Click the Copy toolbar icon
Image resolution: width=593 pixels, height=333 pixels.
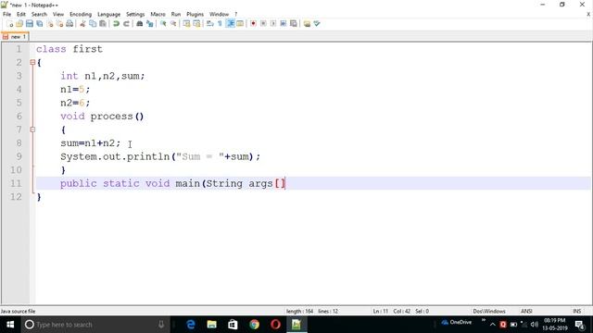(93, 24)
